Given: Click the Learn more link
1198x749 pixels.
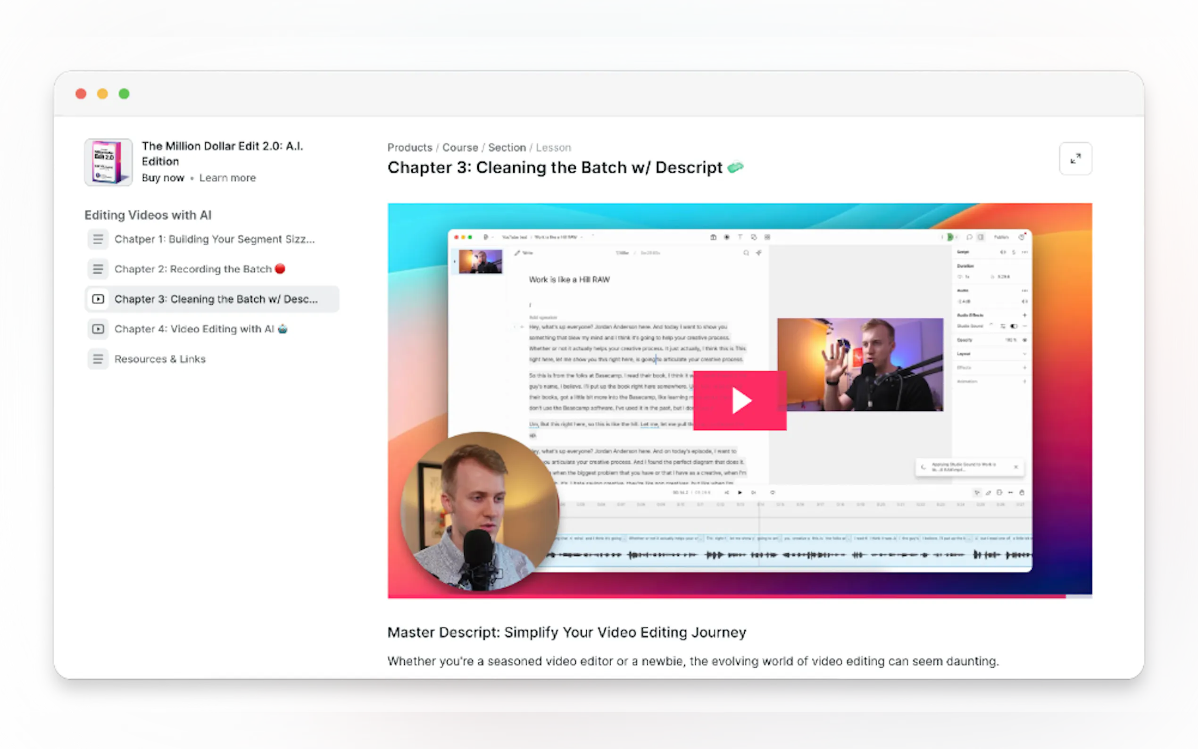Looking at the screenshot, I should (228, 178).
